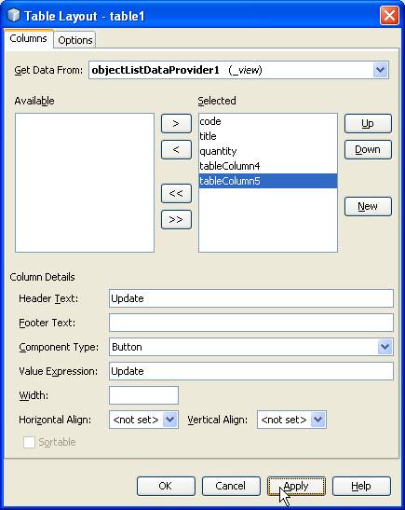This screenshot has width=405, height=510.
Task: Click the move-left '<' button
Action: click(176, 149)
